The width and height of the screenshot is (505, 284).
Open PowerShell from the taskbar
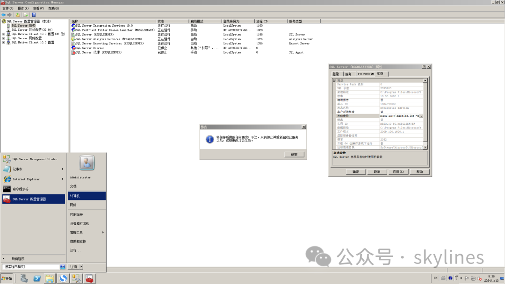[x=37, y=278]
